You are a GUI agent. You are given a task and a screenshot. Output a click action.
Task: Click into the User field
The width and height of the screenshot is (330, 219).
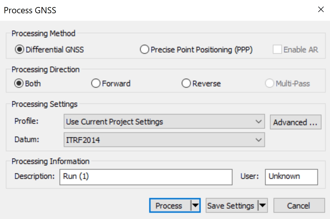tap(291, 177)
